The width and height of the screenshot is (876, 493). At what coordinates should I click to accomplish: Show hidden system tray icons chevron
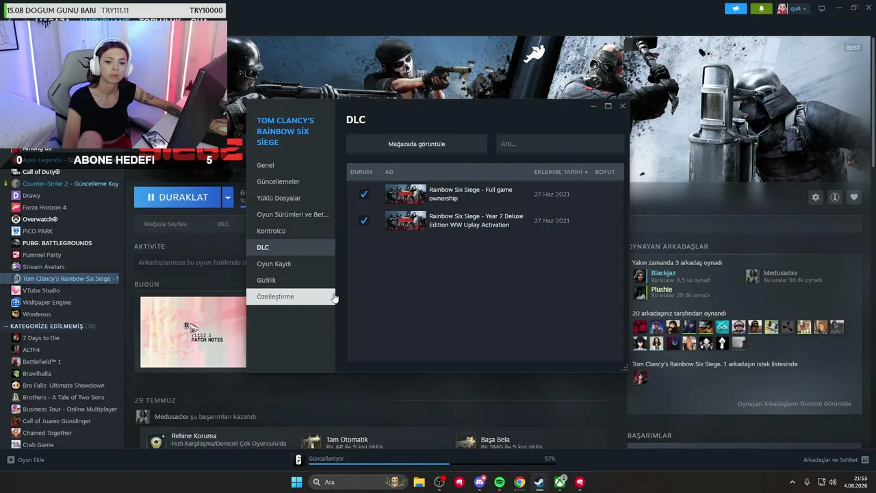point(793,482)
